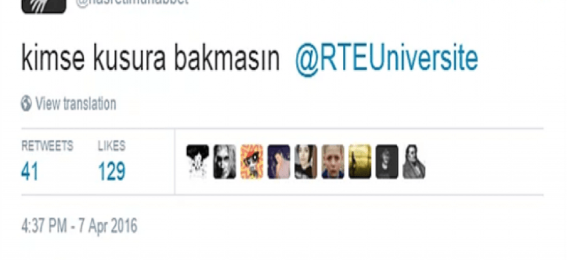This screenshot has width=567, height=260.
Task: Click the author's handle beside the avatar
Action: point(132,3)
